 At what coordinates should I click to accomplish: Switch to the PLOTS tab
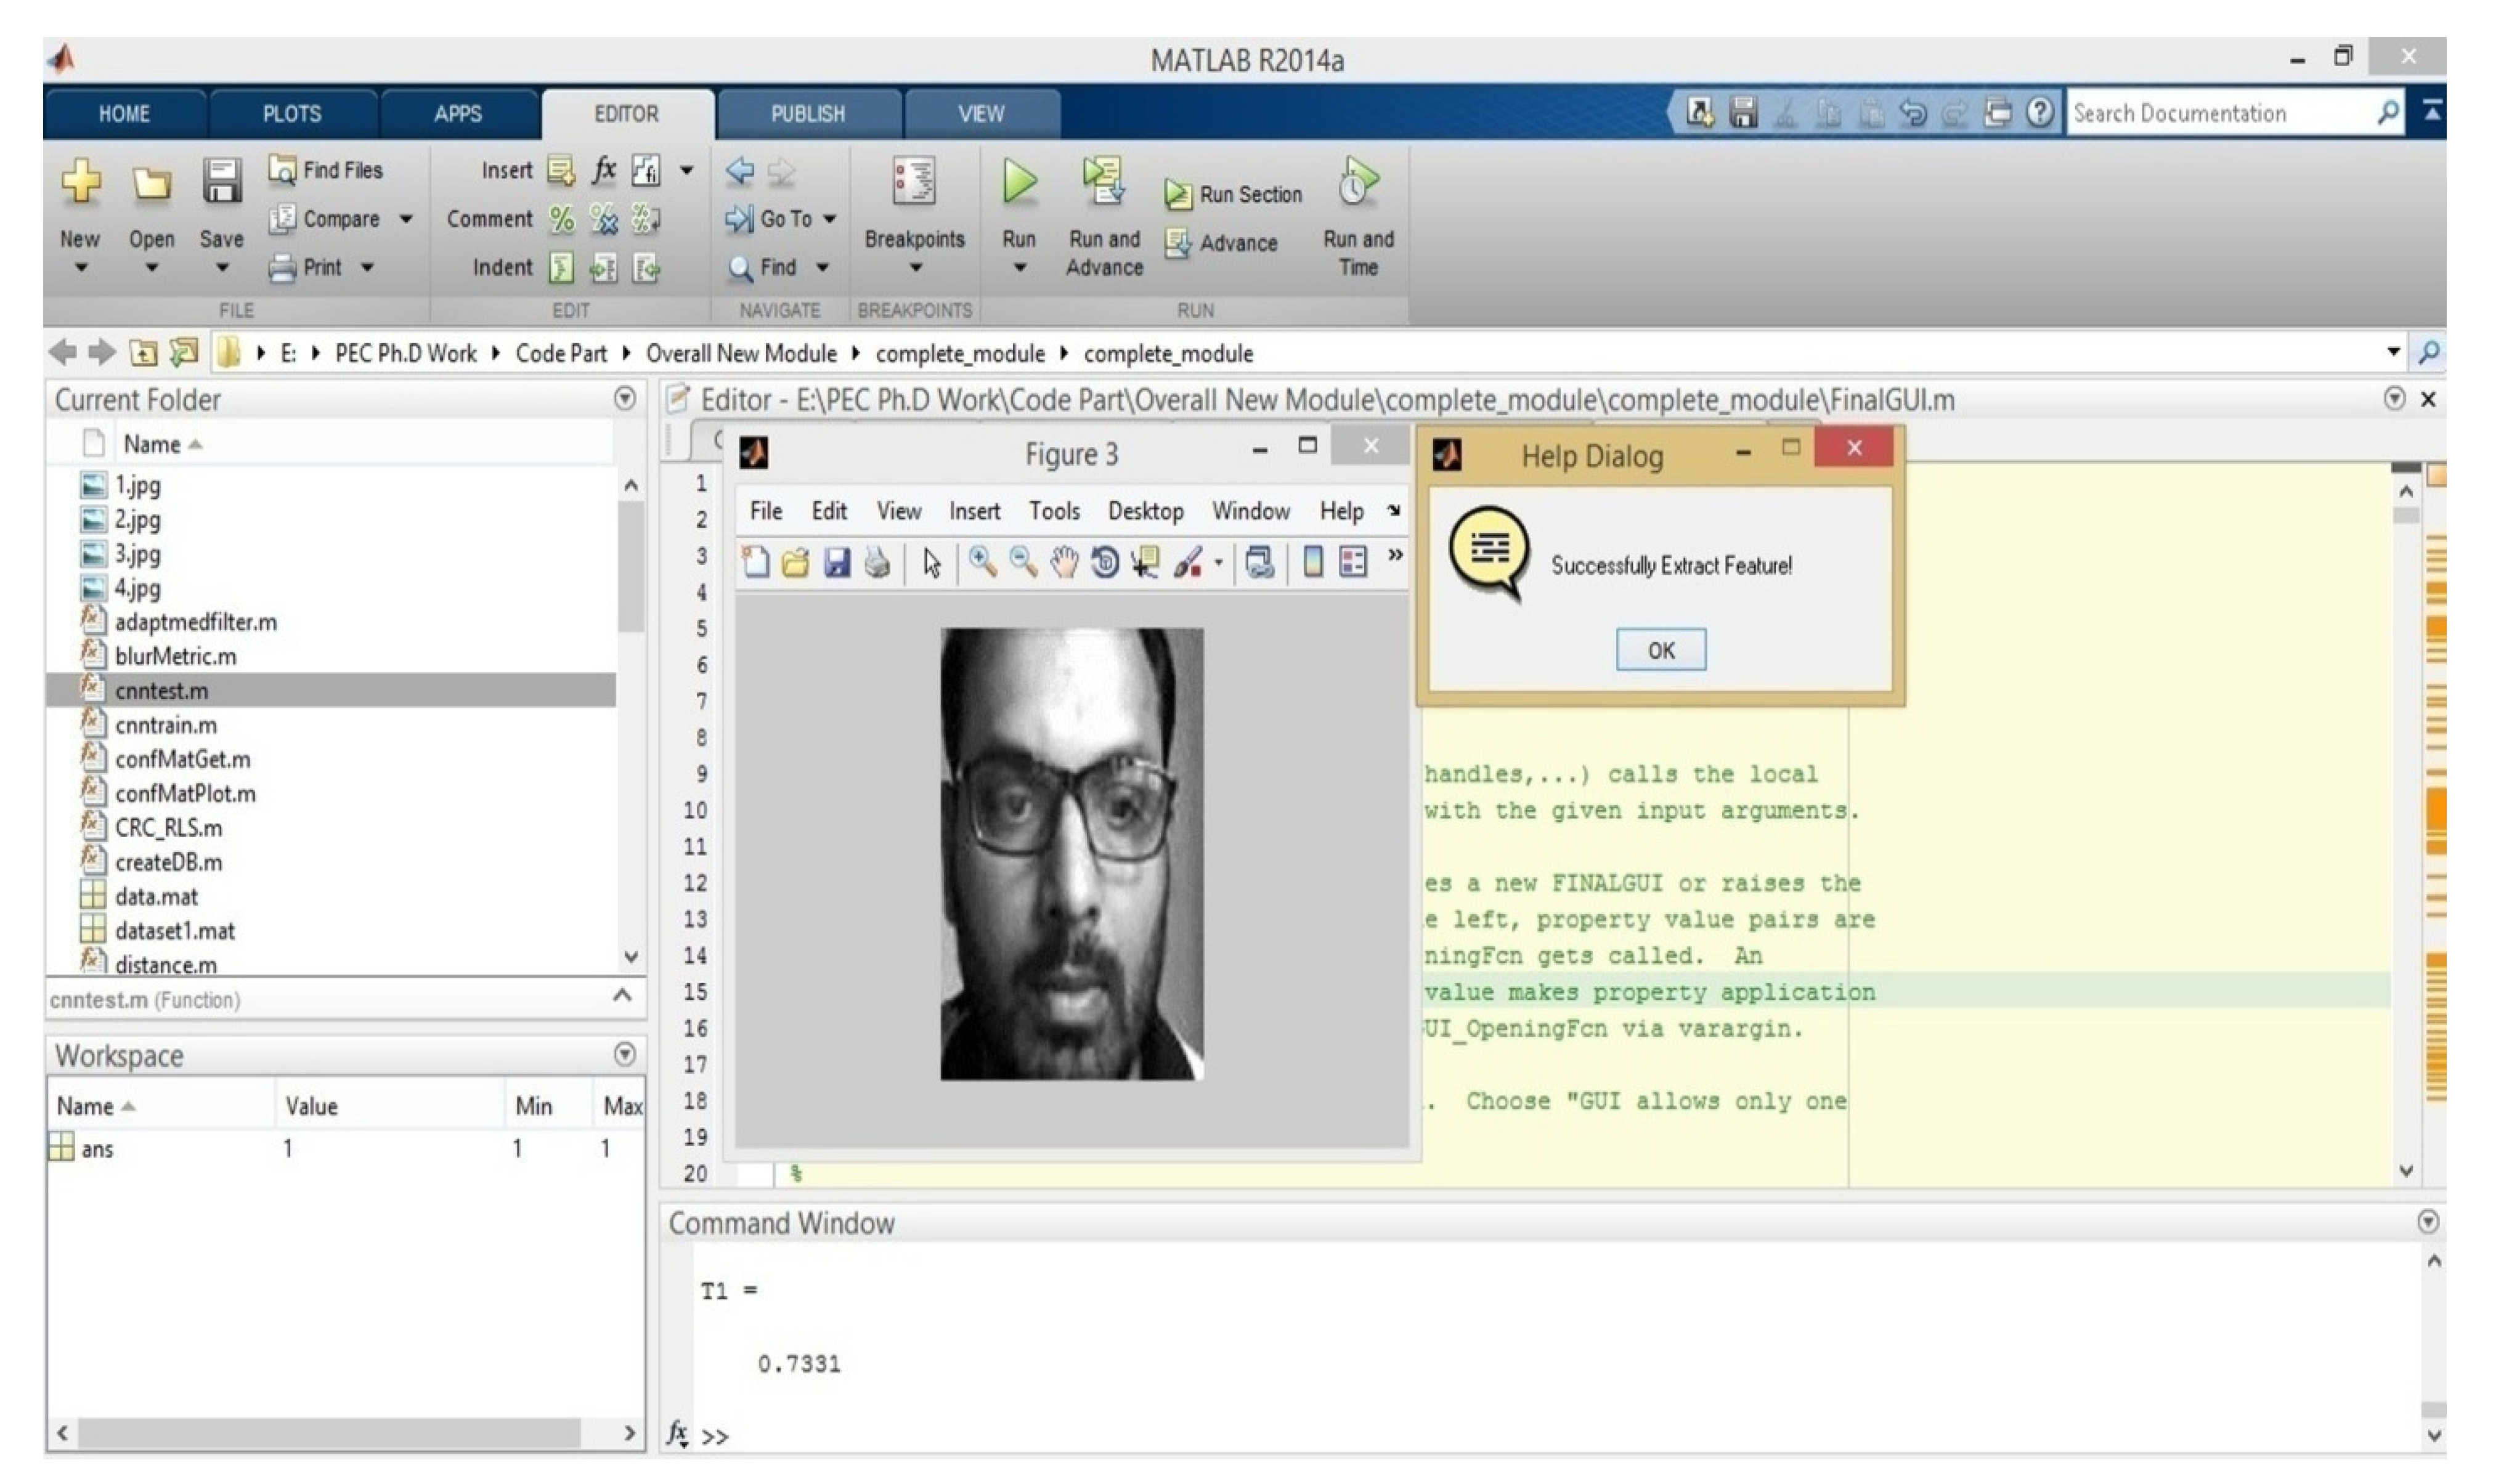292,114
